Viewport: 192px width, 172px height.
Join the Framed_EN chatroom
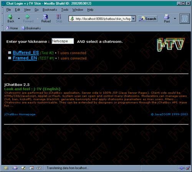coord(25,58)
